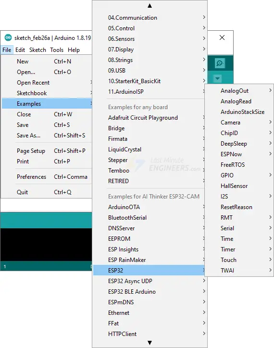Select Open... in File menu

point(47,72)
